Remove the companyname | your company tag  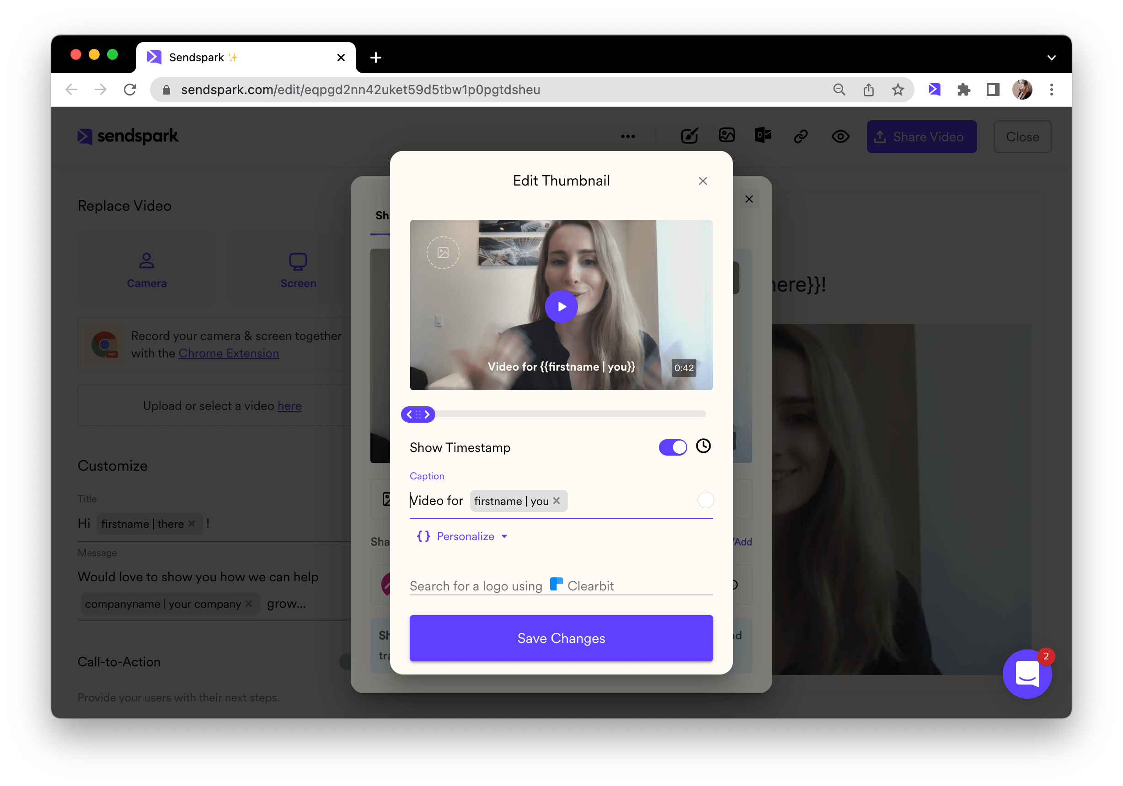pyautogui.click(x=248, y=603)
